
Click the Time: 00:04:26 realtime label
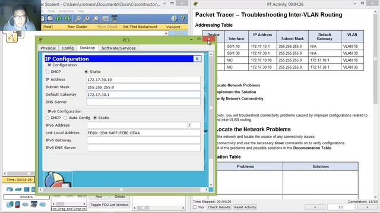[18, 180]
